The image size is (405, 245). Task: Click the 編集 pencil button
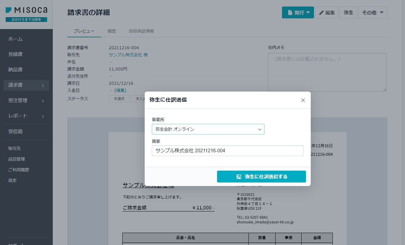(327, 12)
